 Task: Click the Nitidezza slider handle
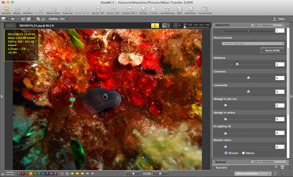click(x=237, y=64)
